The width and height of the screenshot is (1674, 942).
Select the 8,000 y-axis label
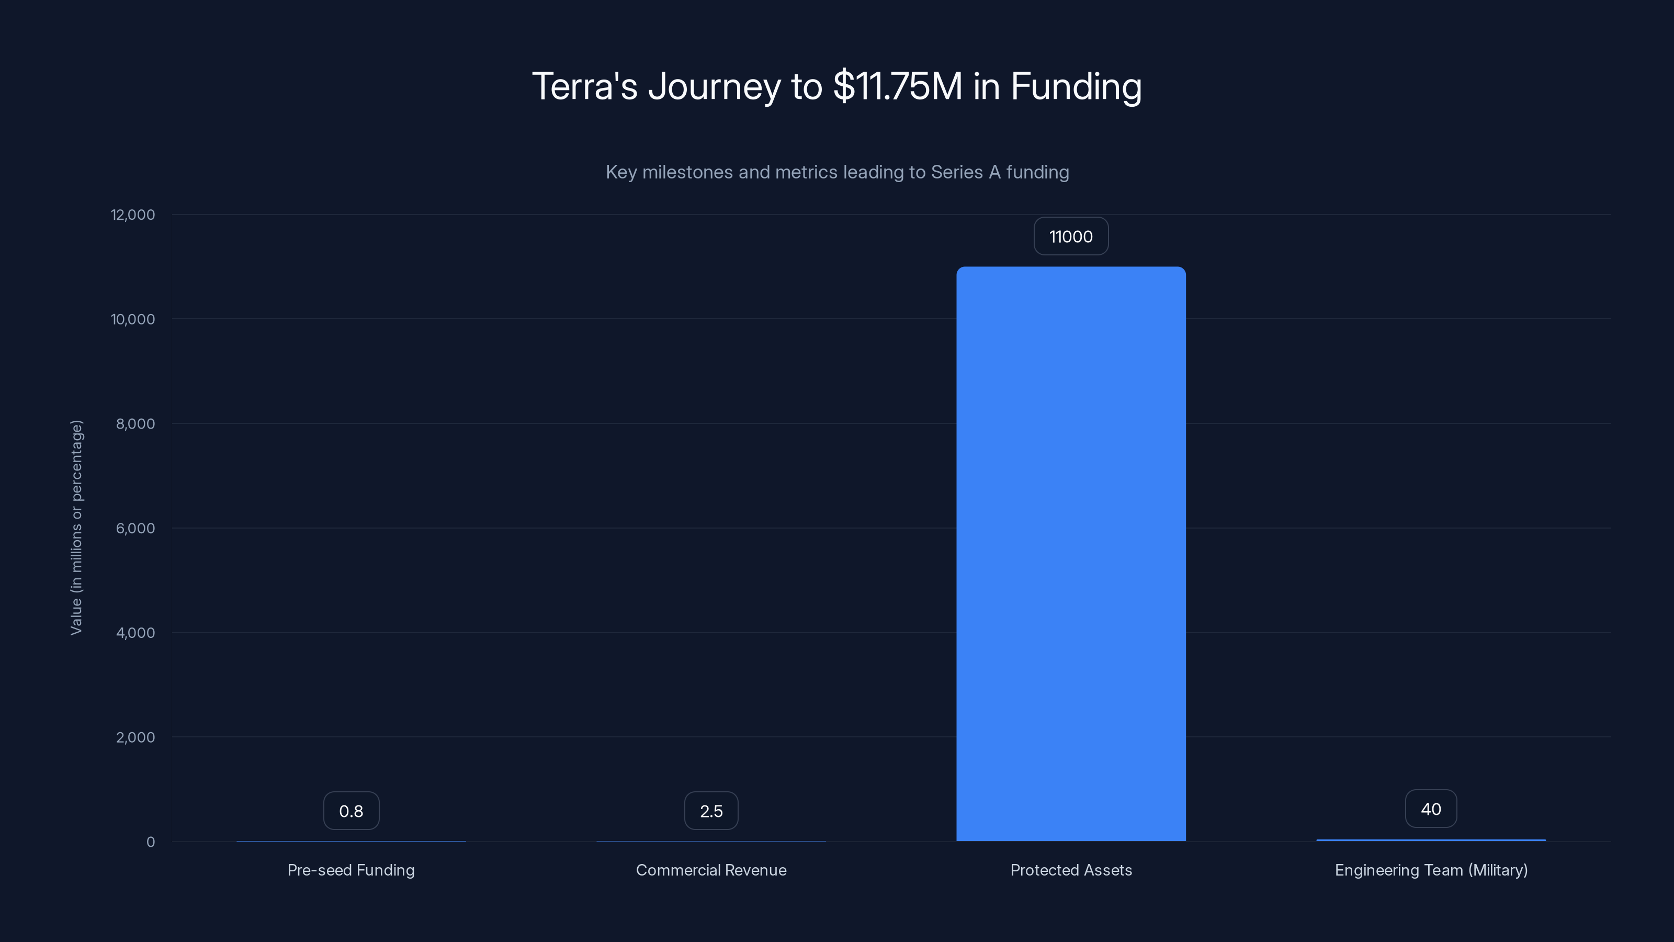134,423
